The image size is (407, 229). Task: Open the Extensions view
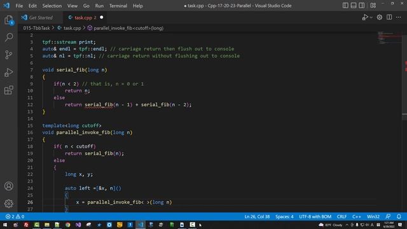[x=8, y=90]
